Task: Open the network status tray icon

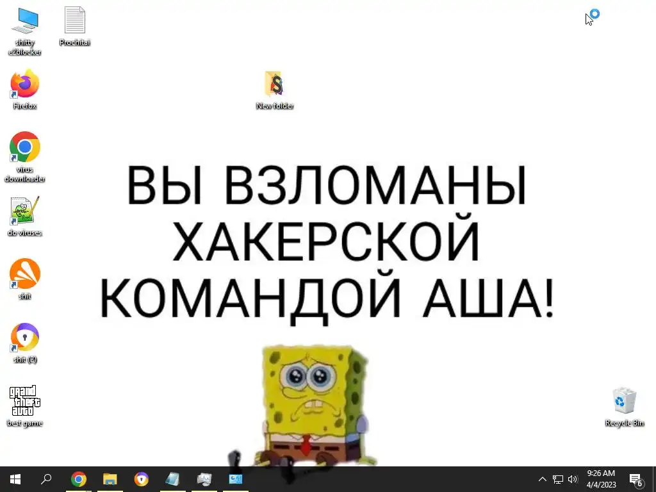Action: (x=558, y=479)
